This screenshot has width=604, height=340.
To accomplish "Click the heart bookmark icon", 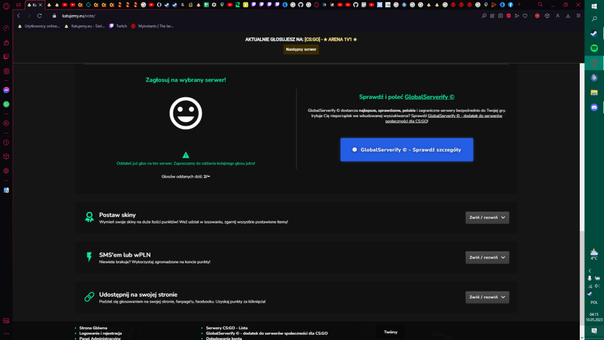I will tap(525, 16).
